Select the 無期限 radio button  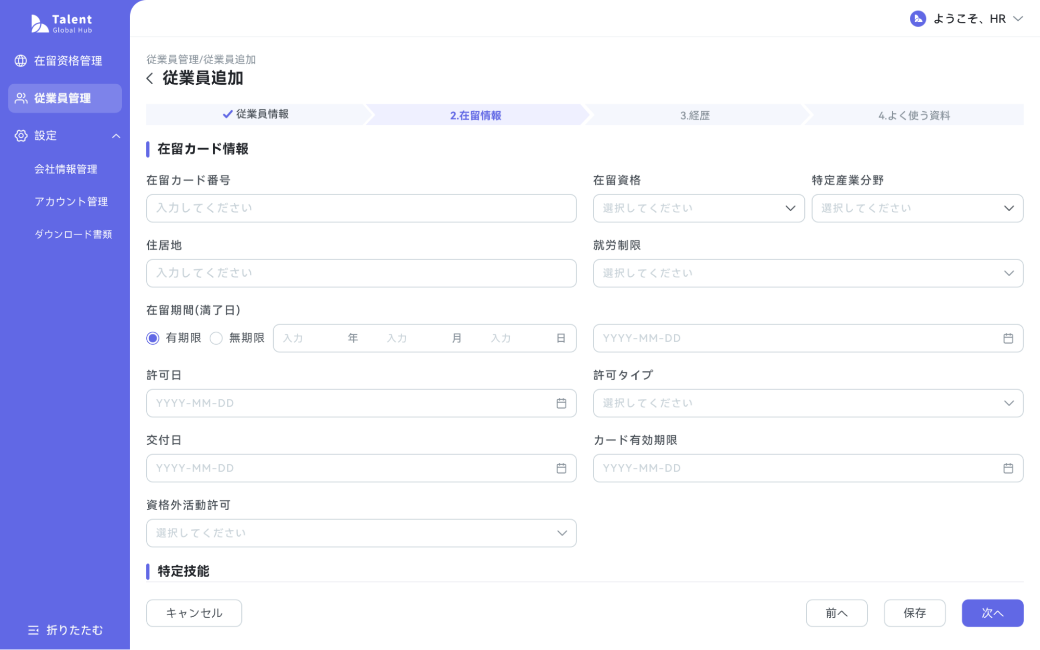(216, 339)
